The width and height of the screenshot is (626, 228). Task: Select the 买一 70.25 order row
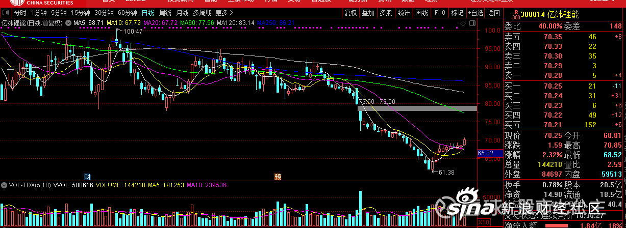point(564,86)
